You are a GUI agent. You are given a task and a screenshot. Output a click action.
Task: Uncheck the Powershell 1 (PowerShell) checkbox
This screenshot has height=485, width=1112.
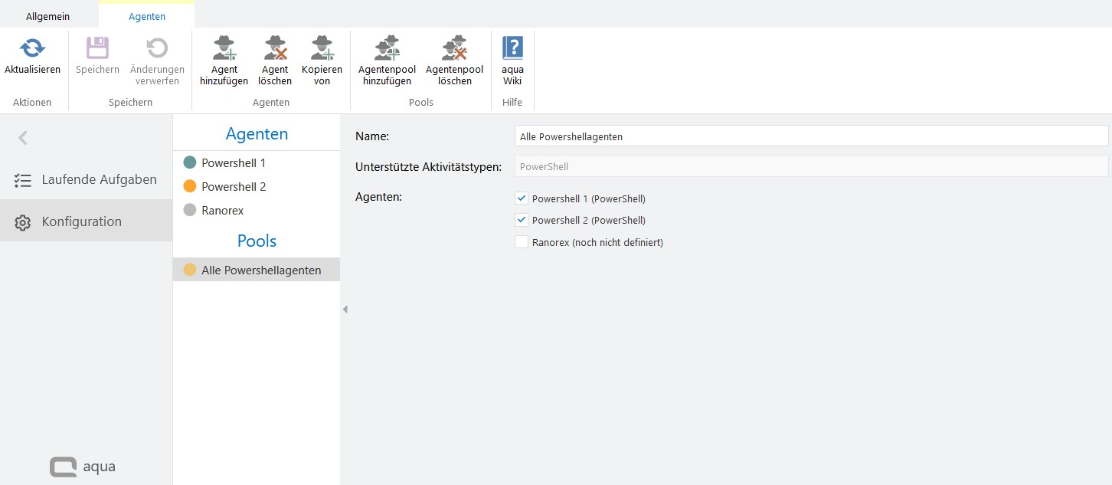[x=522, y=198]
